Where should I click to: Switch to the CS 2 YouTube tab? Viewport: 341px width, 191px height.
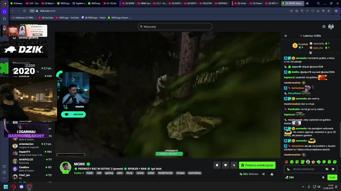pos(159,3)
